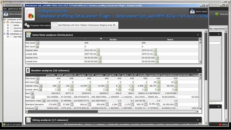
Task: Drill into capacidad null count 20
Action: pyautogui.click(x=158, y=82)
